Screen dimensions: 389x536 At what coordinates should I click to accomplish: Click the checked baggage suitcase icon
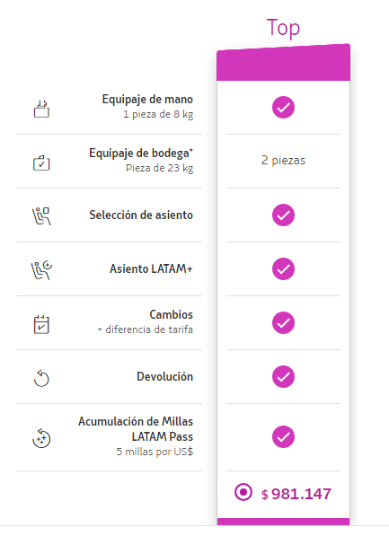pos(41,163)
